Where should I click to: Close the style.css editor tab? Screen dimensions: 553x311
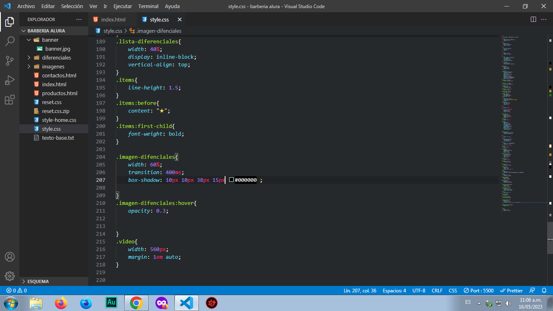point(180,19)
